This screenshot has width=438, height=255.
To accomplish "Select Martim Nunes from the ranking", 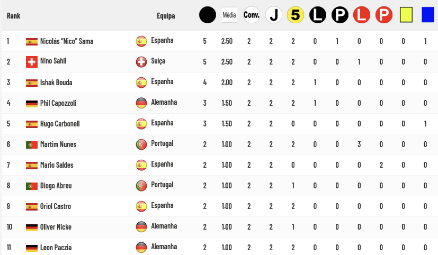I will click(x=58, y=144).
